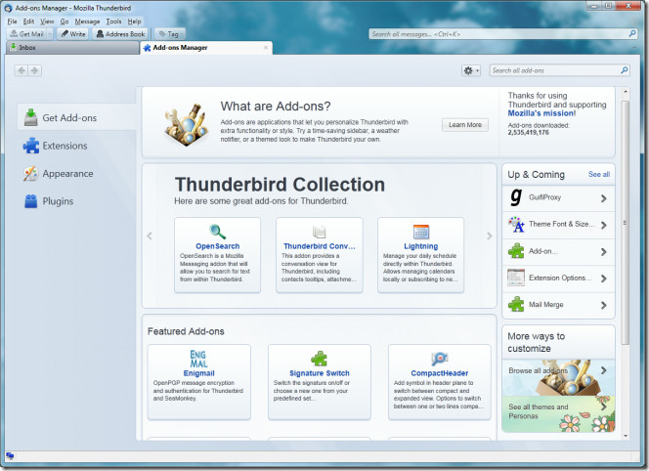
Task: Click the Learn More button
Action: pos(465,125)
